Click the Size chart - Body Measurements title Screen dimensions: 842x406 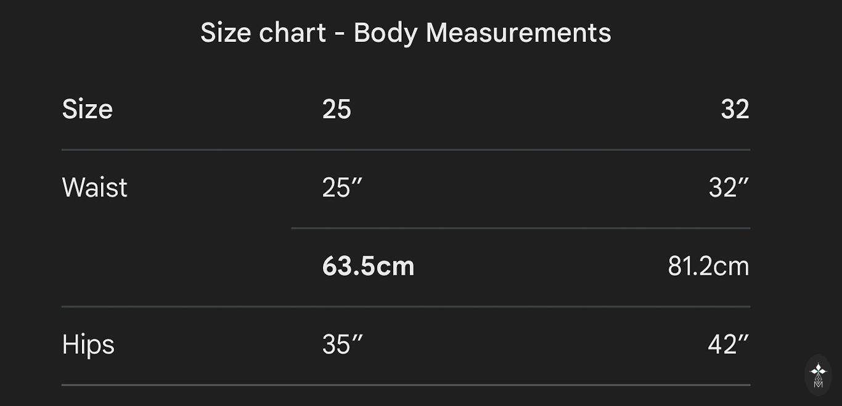406,33
